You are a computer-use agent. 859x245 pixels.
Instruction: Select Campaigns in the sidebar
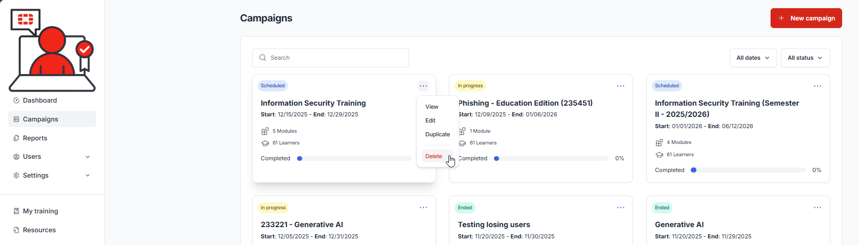click(52, 119)
